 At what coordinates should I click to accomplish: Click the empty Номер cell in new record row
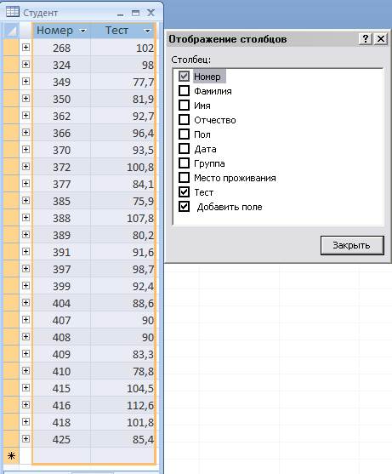(61, 455)
